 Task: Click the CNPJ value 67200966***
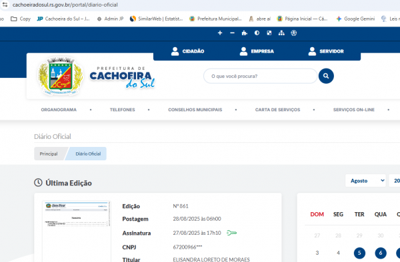tap(187, 247)
